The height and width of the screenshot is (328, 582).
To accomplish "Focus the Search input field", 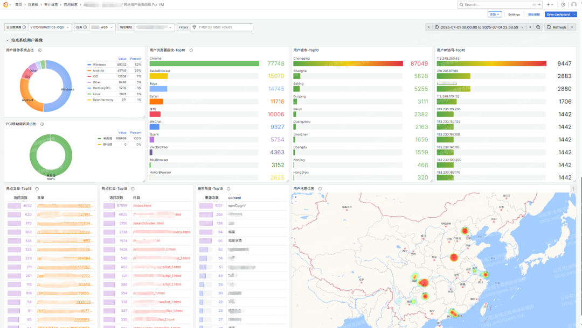I will (x=500, y=4).
